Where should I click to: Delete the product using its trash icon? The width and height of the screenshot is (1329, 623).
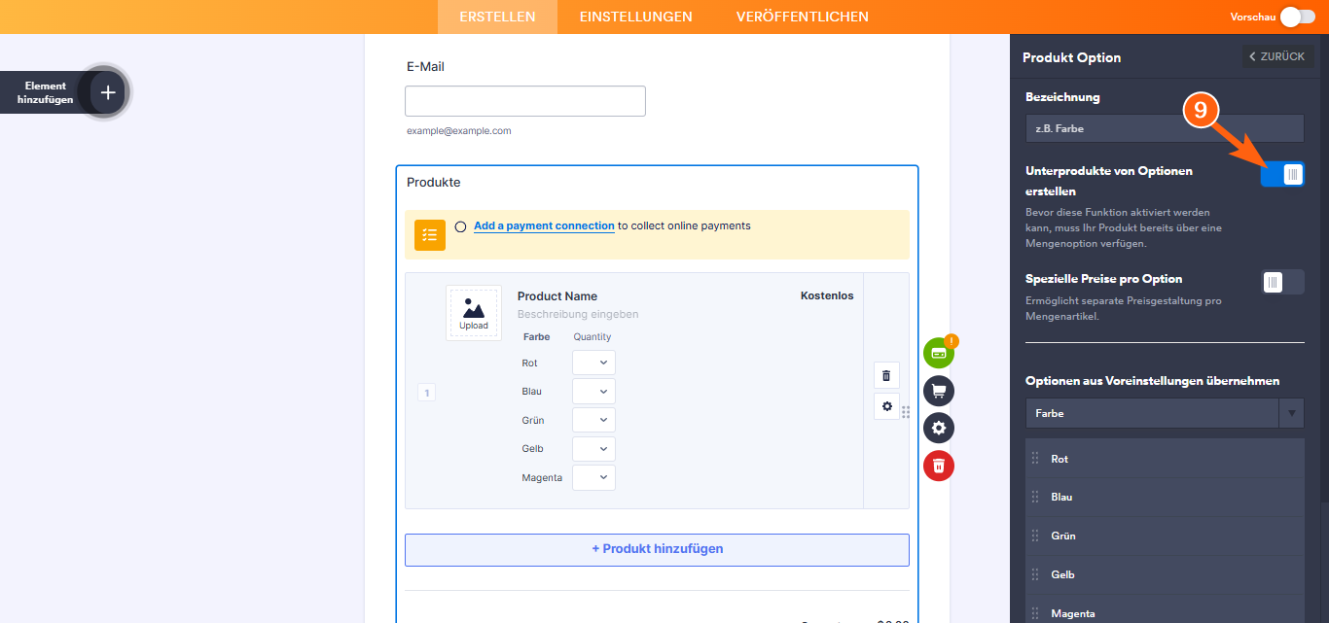[886, 375]
